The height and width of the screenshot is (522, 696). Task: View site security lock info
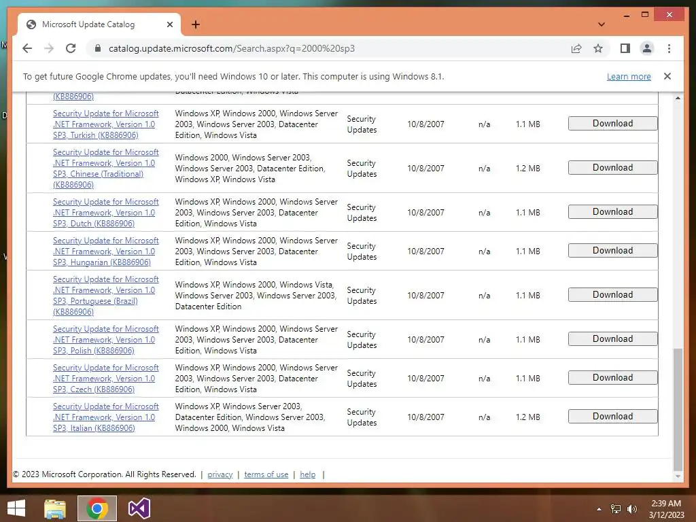point(98,48)
